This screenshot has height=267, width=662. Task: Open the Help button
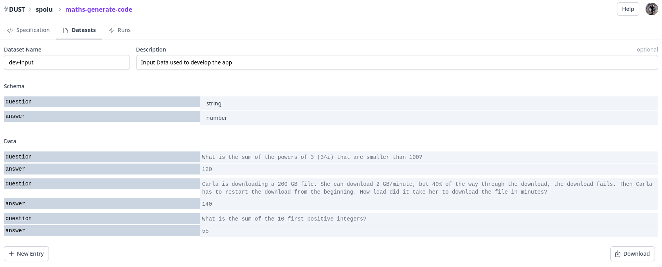628,9
